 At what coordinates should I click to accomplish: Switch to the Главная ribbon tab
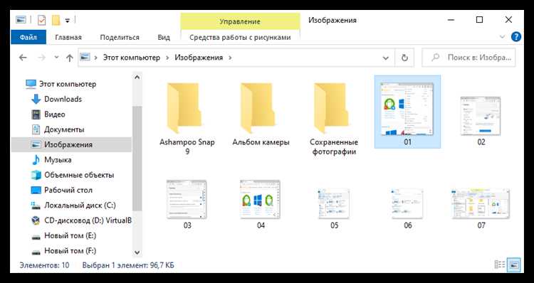click(68, 37)
